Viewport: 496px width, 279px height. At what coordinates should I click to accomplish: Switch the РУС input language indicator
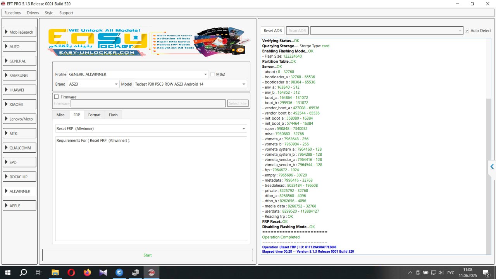451,272
